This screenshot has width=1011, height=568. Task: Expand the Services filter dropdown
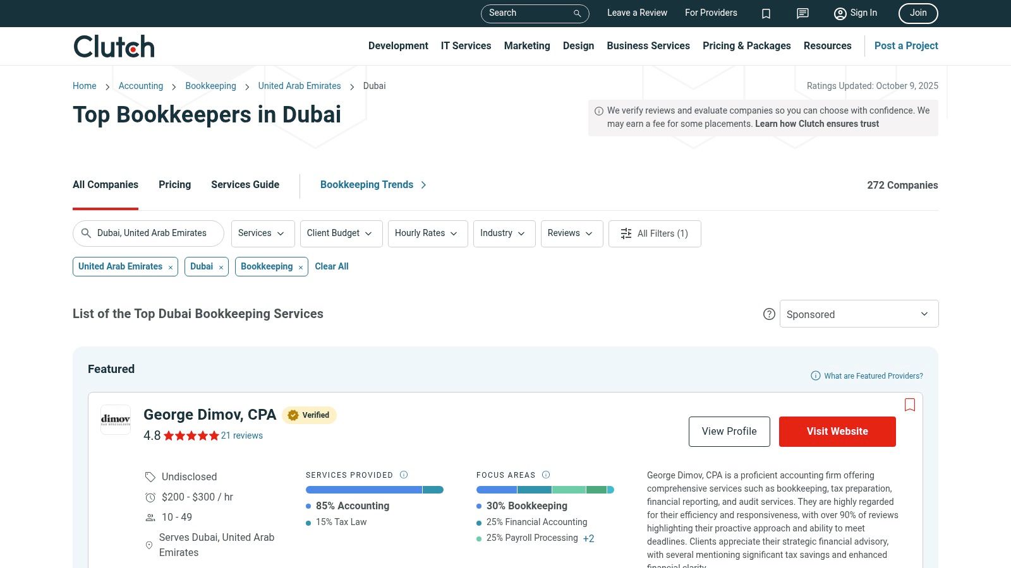262,234
